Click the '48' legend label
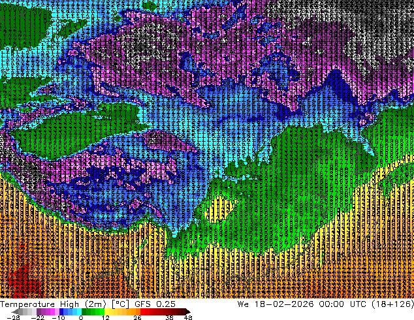 tap(188, 317)
